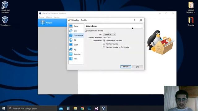Open File Explorer from taskbar
This screenshot has width=198, height=111.
[x=75, y=108]
